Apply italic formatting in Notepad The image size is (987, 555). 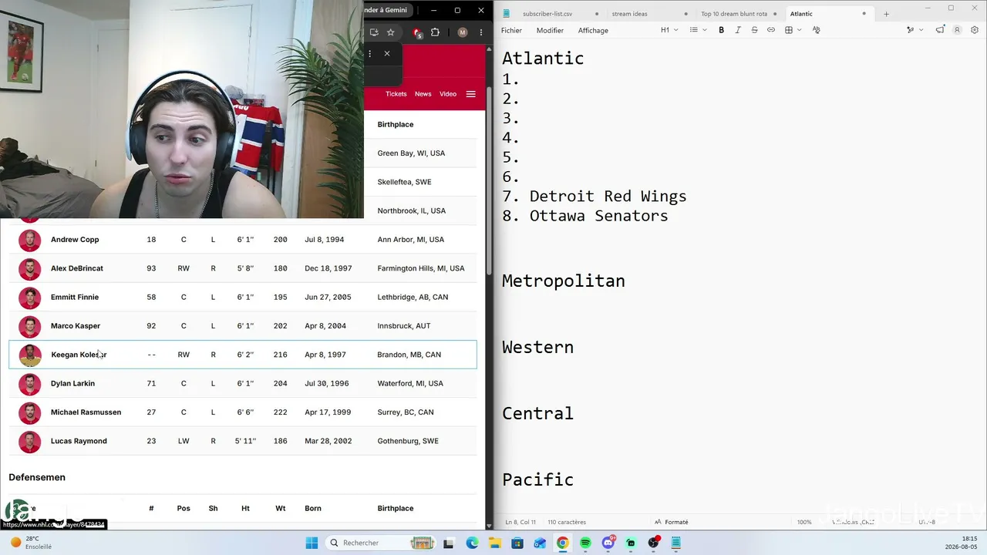click(x=738, y=30)
